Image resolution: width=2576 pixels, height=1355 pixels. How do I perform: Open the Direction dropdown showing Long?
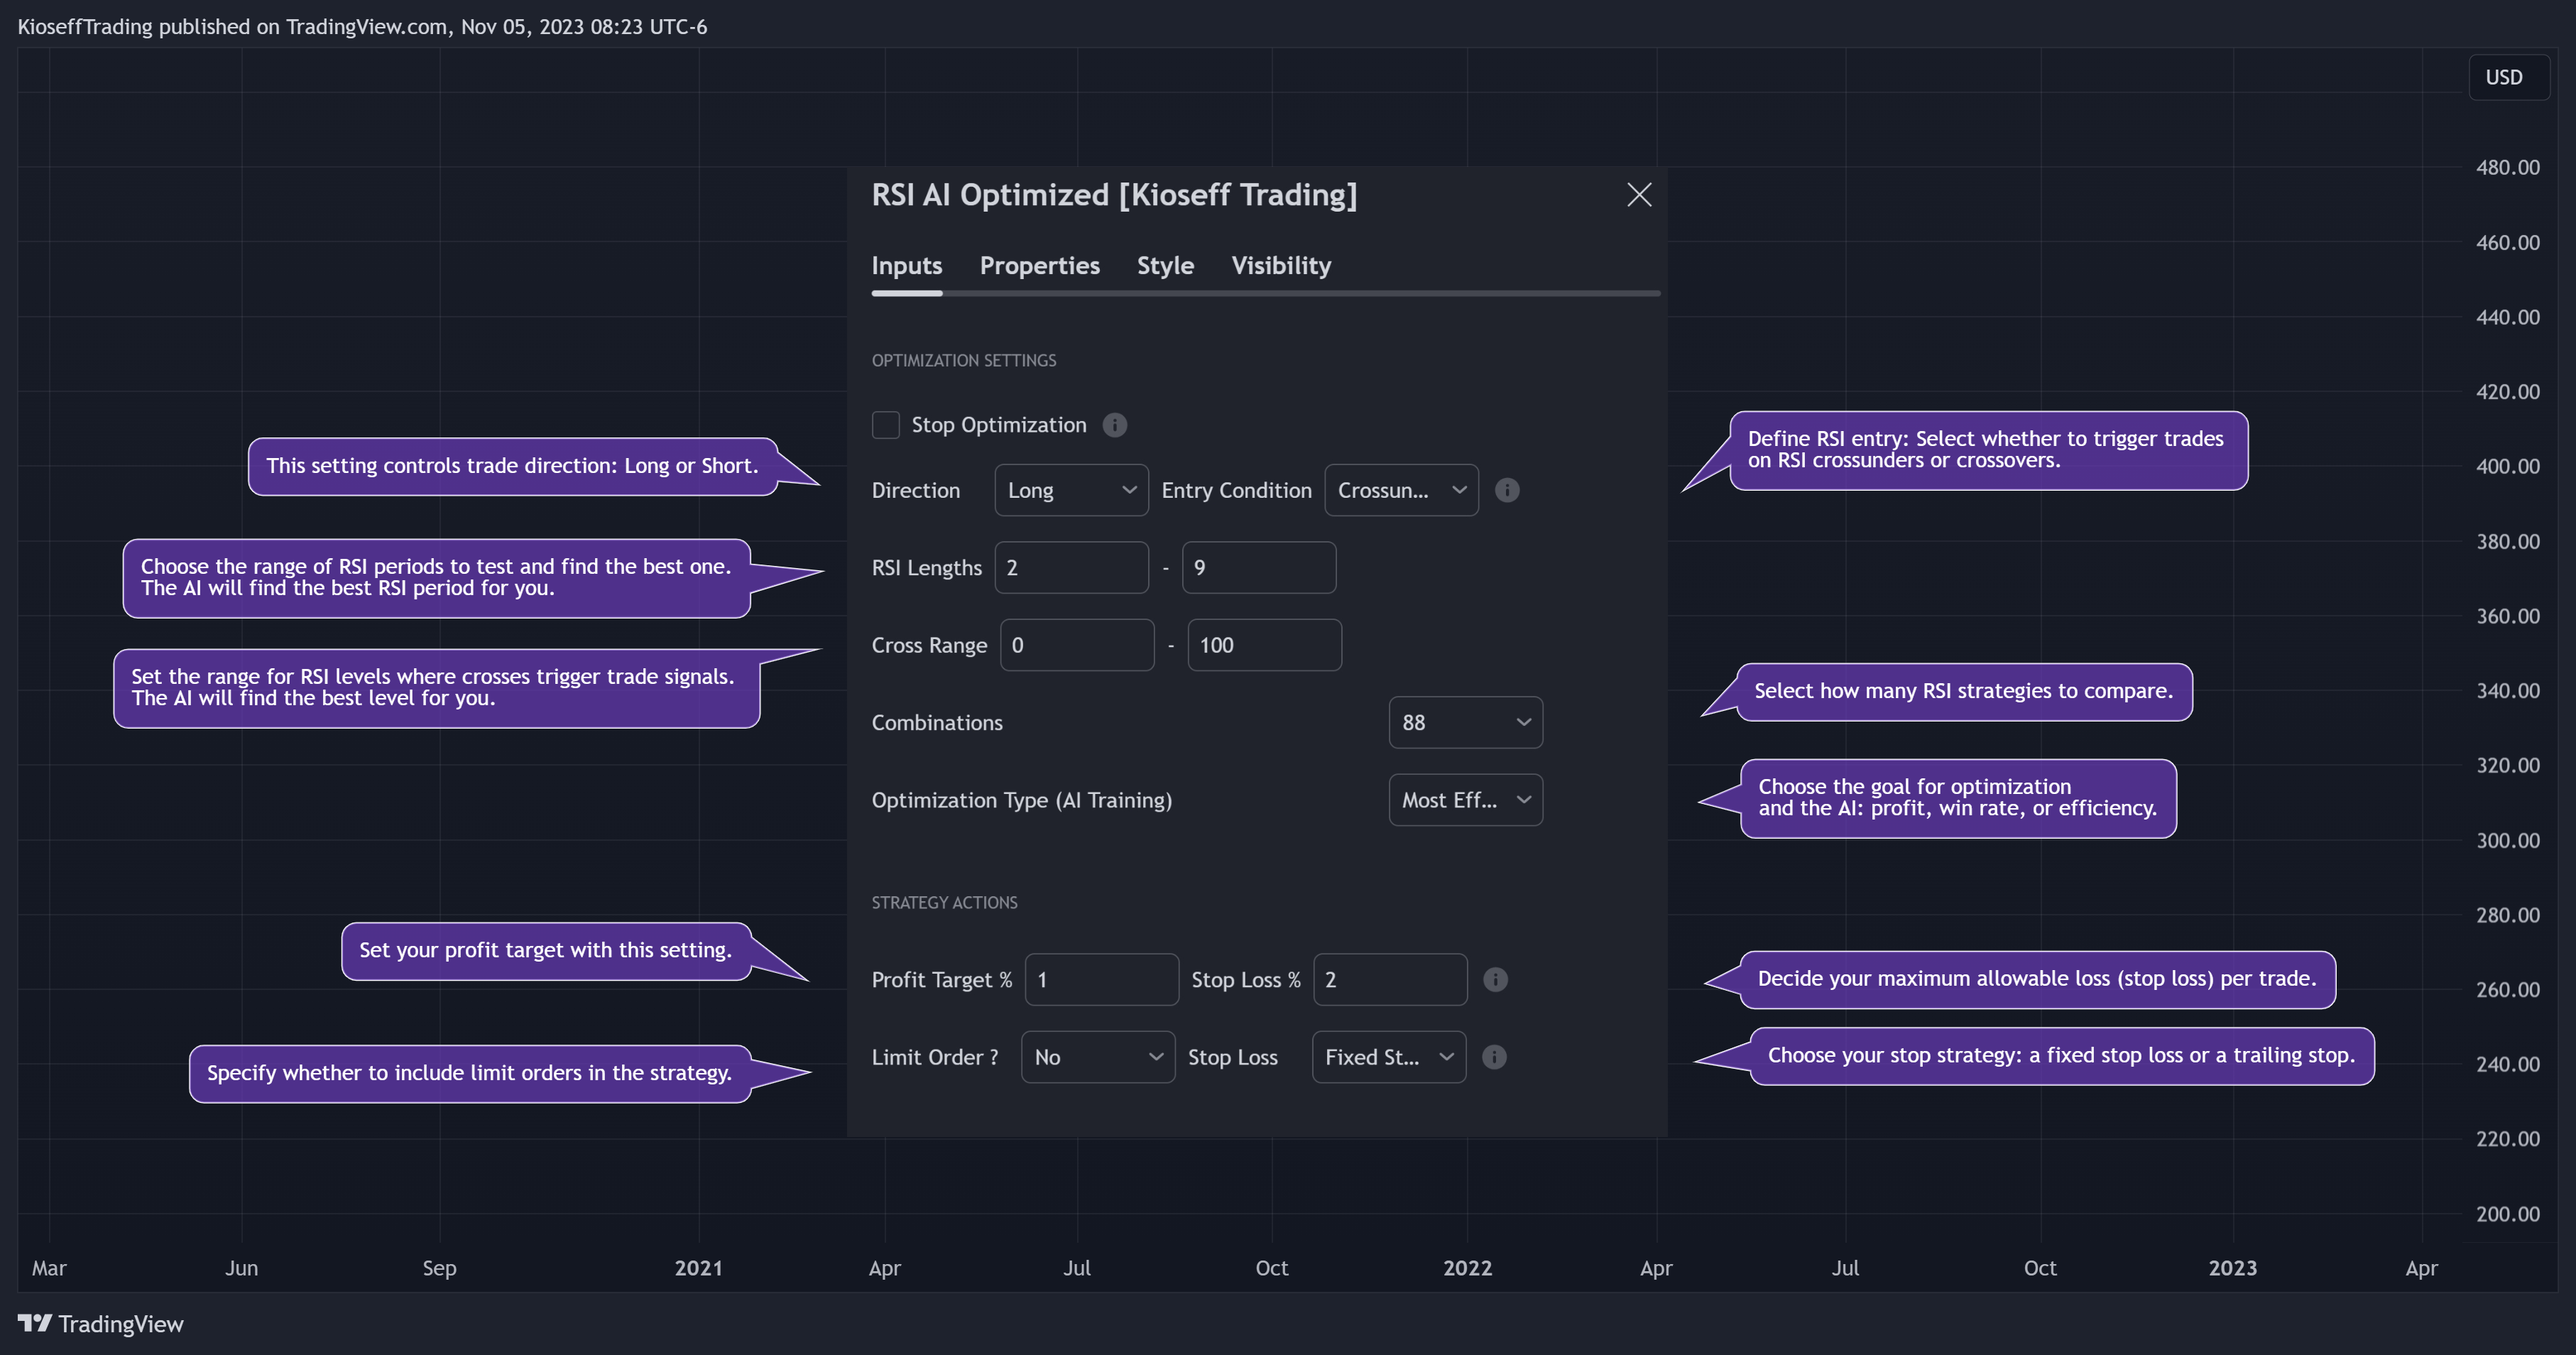(x=1071, y=490)
